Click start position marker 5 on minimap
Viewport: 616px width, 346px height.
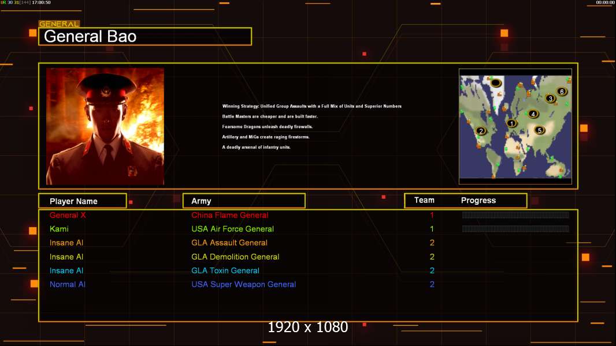(x=539, y=130)
